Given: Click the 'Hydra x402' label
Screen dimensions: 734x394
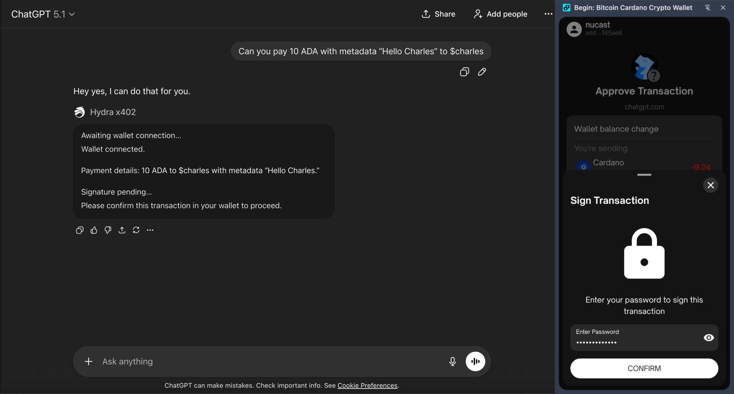Looking at the screenshot, I should tap(113, 112).
